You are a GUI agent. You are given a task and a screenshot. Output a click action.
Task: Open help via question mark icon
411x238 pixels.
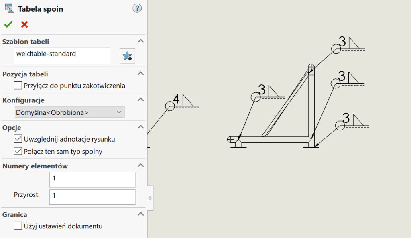click(x=137, y=8)
